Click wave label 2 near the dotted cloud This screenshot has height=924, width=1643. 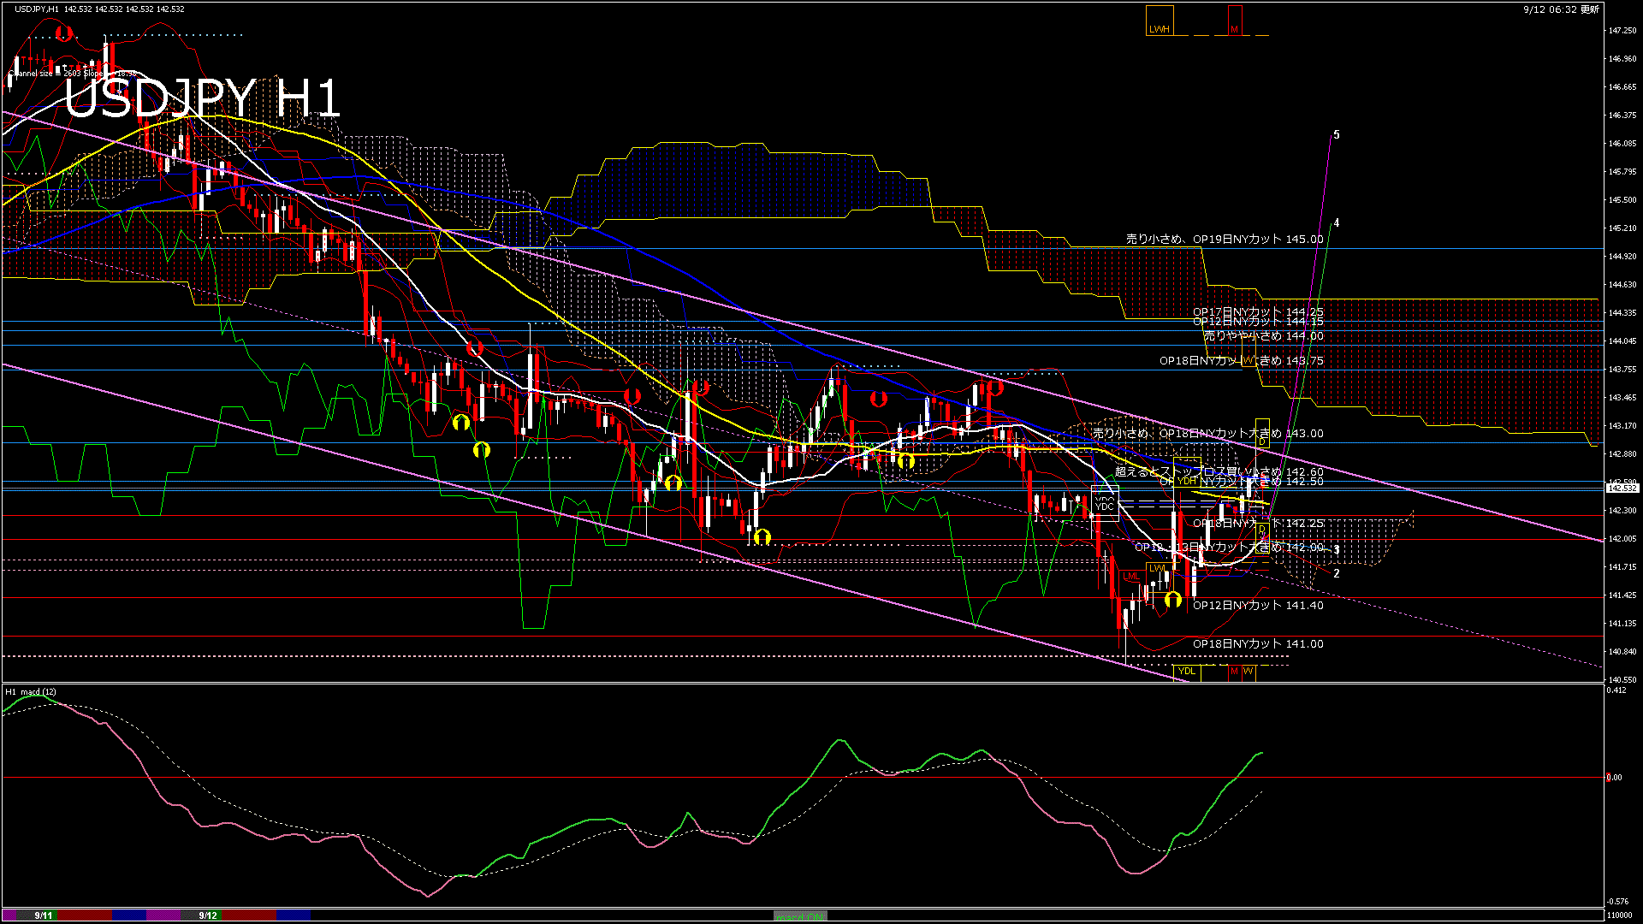(1337, 574)
